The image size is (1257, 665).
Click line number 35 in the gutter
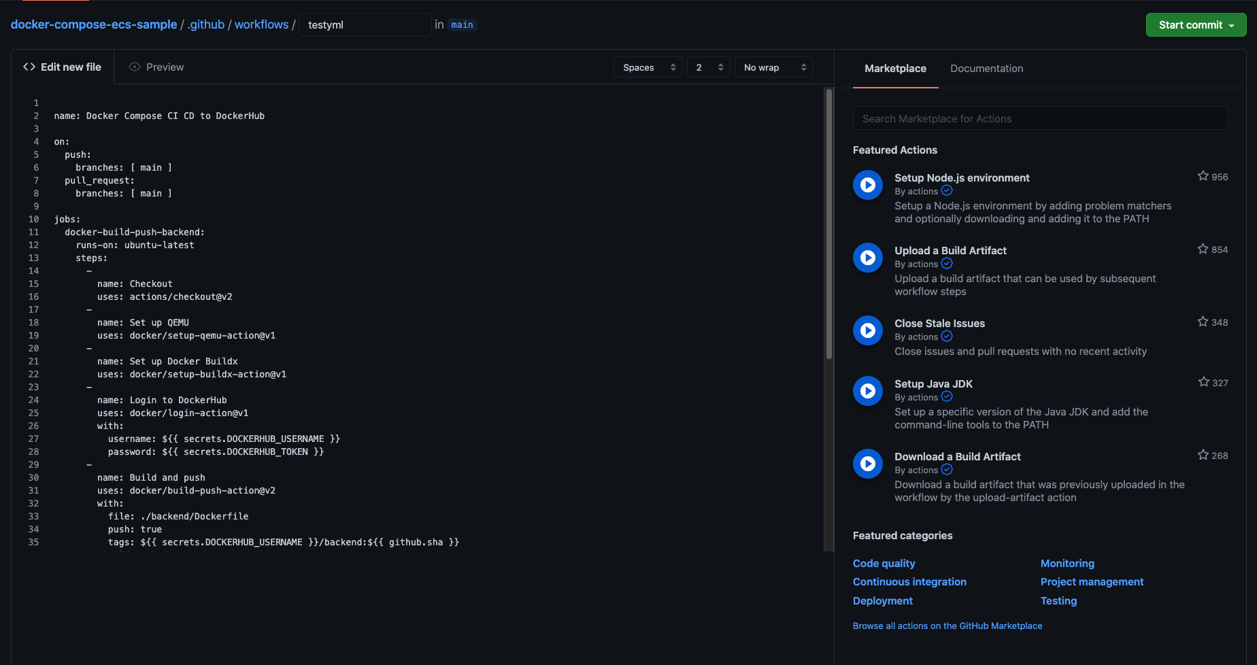pos(33,542)
